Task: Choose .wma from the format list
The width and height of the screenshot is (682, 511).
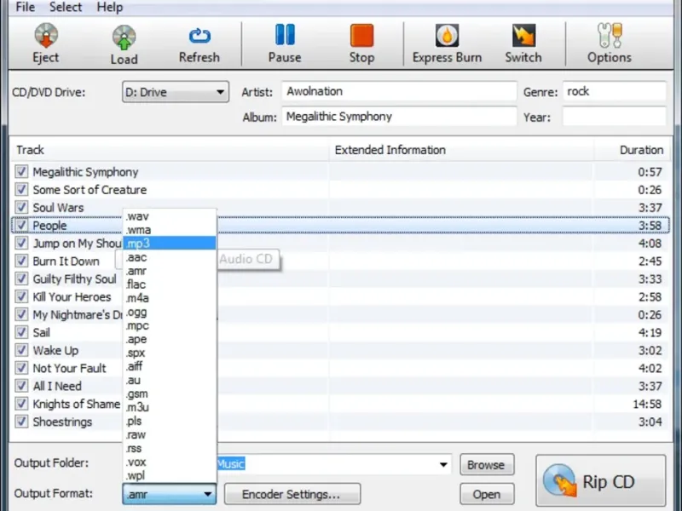Action: (170, 229)
